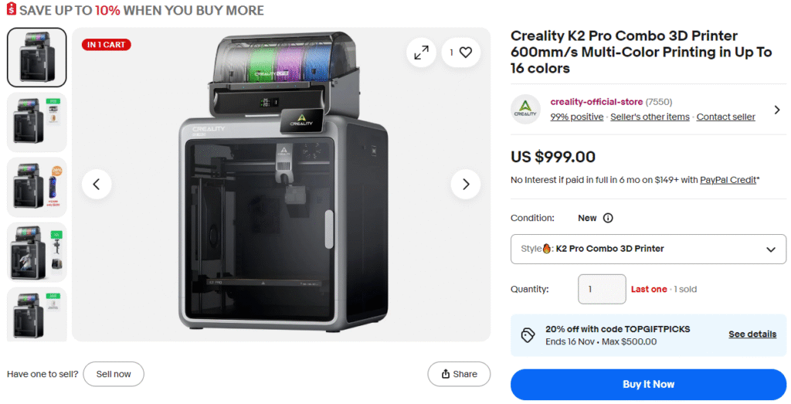
Task: Click the Creality seller logo
Action: (x=526, y=109)
